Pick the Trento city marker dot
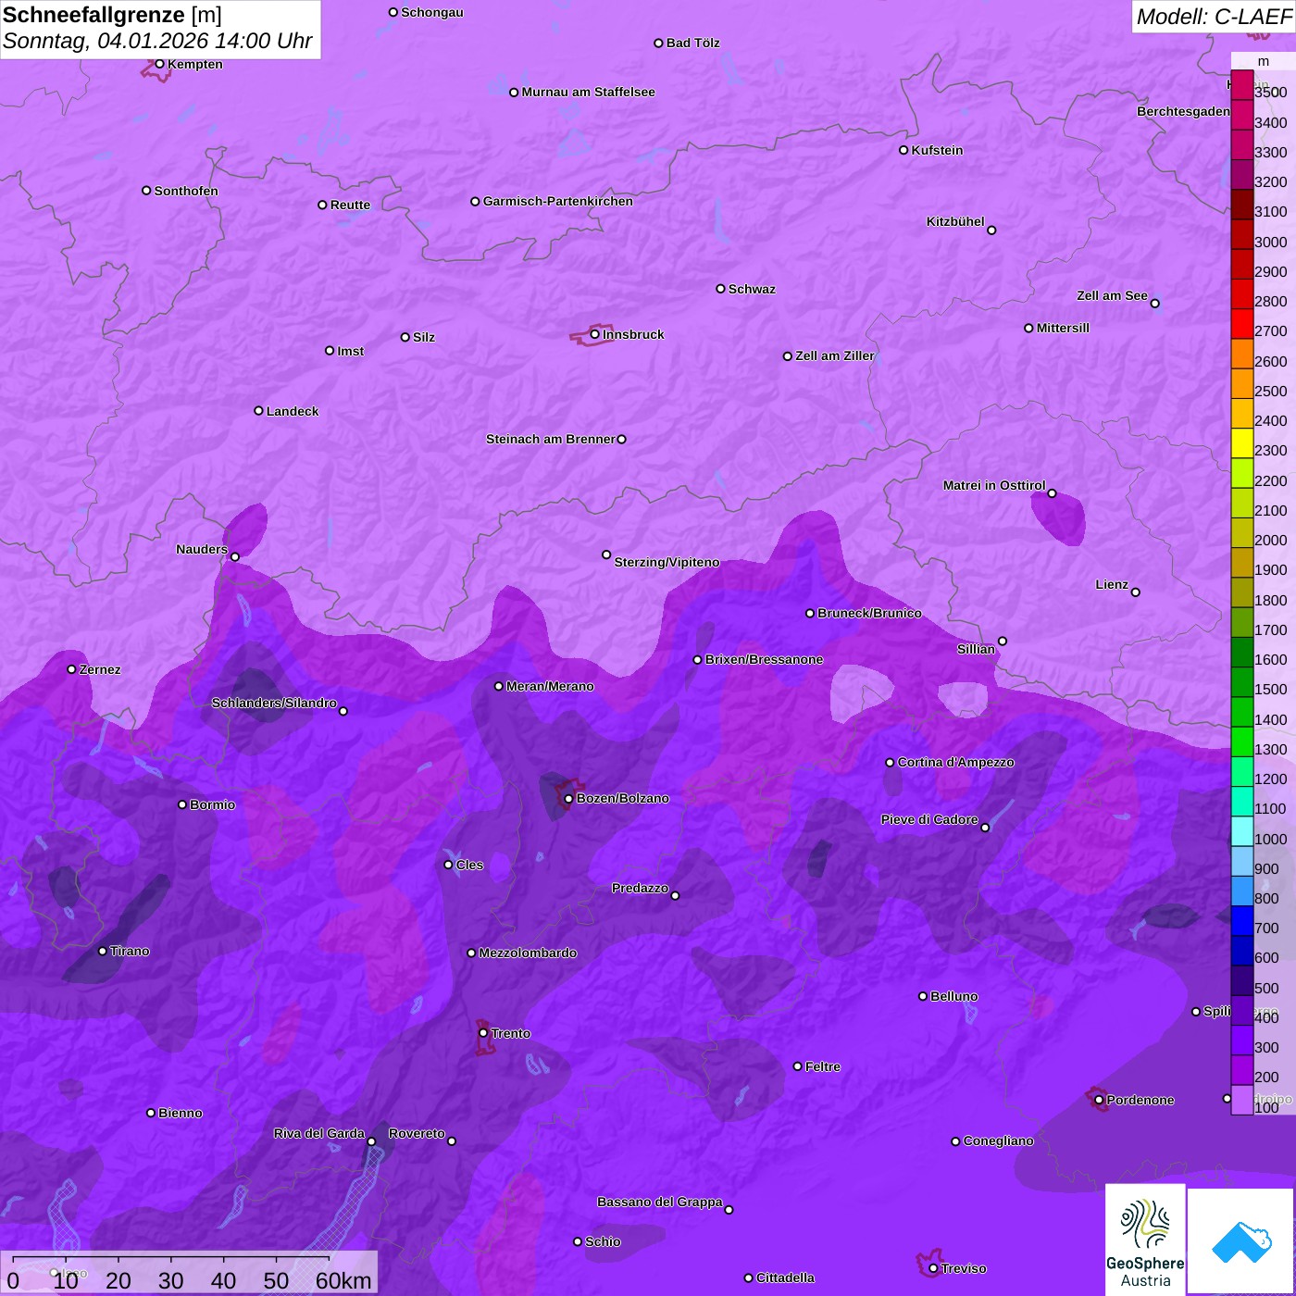 483,1033
